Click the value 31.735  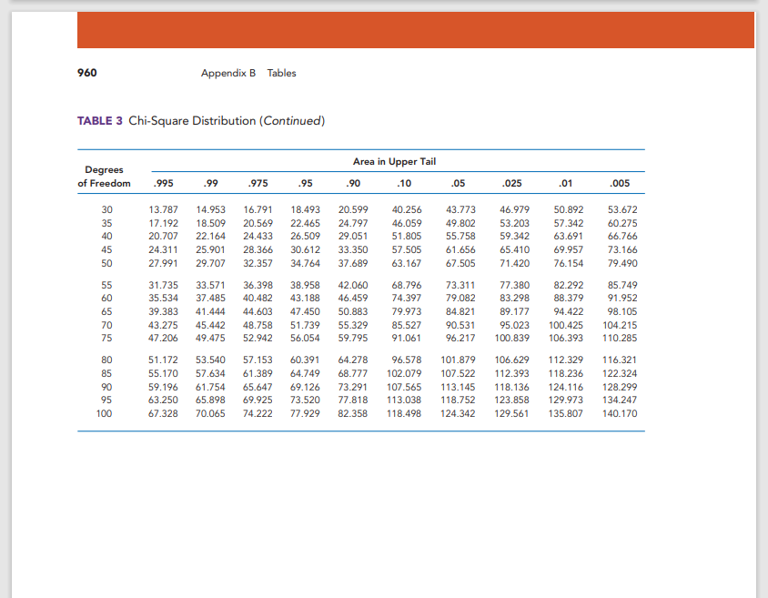pos(163,285)
